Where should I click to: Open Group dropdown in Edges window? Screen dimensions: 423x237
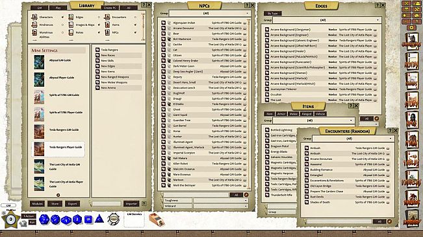point(326,20)
